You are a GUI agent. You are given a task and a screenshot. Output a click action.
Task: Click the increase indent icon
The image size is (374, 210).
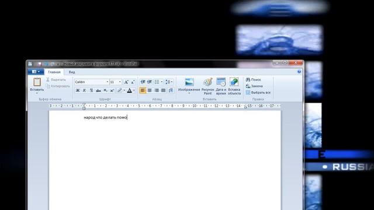click(150, 82)
